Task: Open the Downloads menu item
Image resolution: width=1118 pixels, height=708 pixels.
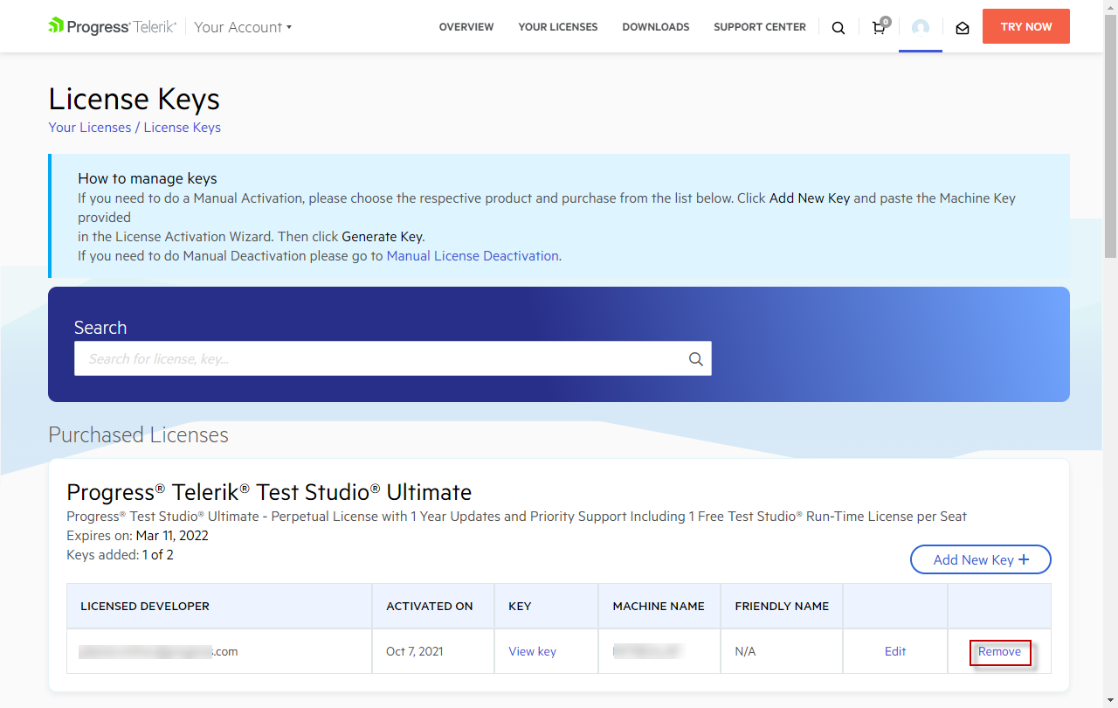Action: tap(656, 27)
